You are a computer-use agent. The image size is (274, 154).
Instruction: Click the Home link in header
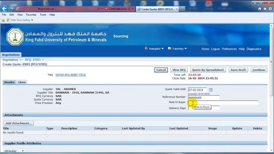coord(205,49)
